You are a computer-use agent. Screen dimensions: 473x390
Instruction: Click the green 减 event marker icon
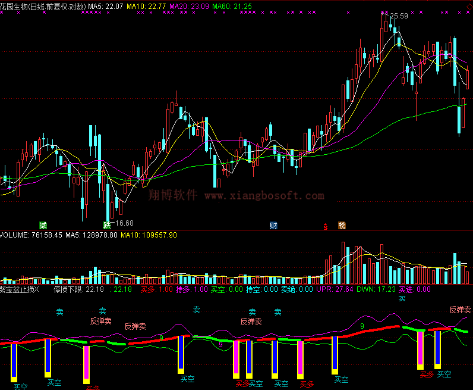tap(43, 225)
